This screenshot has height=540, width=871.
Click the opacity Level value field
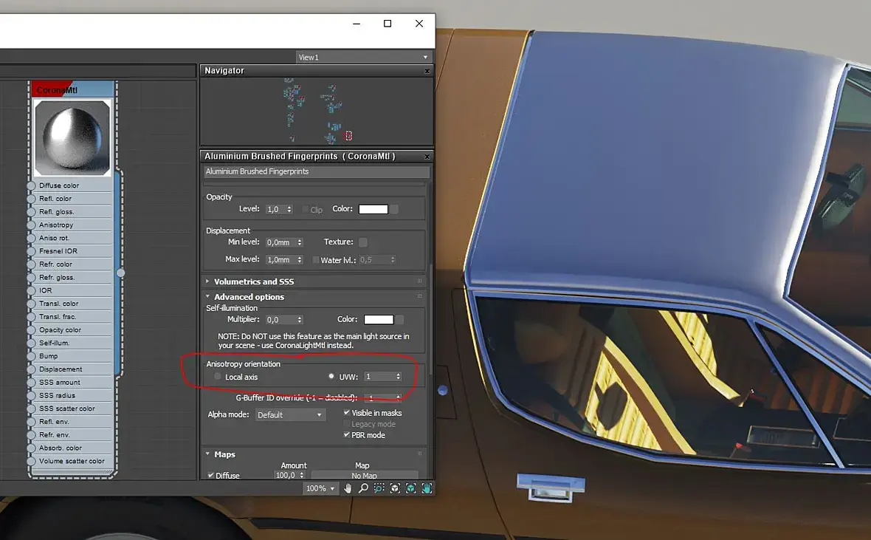[275, 210]
